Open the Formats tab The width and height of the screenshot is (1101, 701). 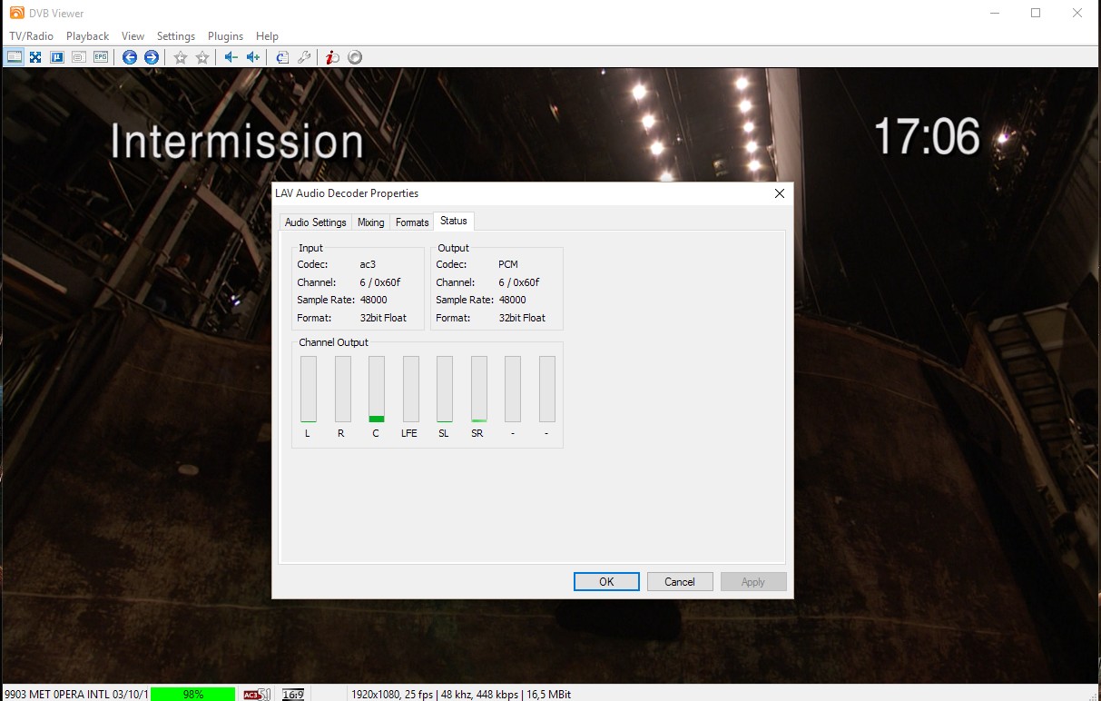[412, 222]
